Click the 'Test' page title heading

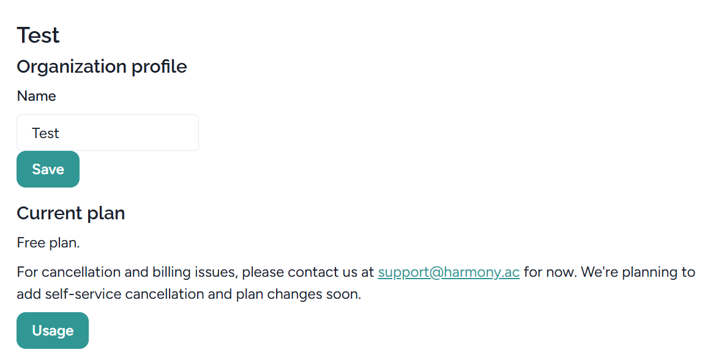tap(38, 35)
